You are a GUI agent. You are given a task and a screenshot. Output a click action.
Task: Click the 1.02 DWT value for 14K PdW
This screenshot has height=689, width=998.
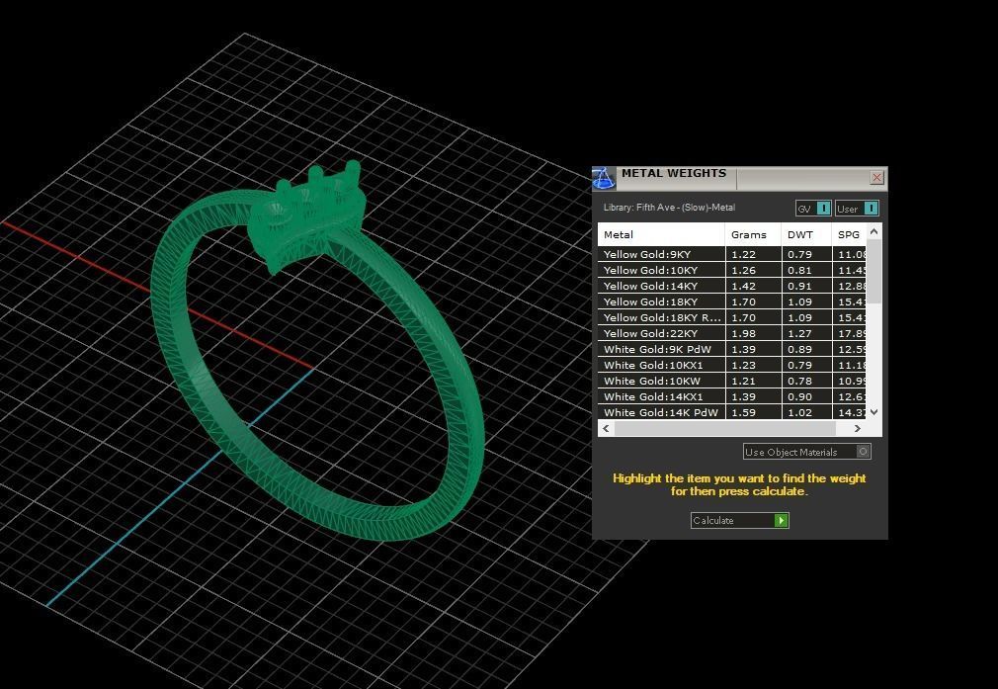799,412
